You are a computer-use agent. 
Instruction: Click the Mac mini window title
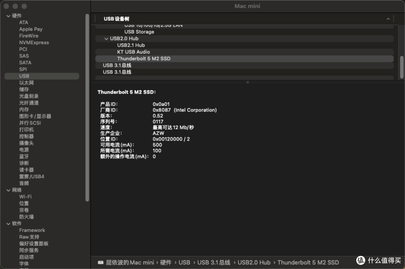coord(247,6)
